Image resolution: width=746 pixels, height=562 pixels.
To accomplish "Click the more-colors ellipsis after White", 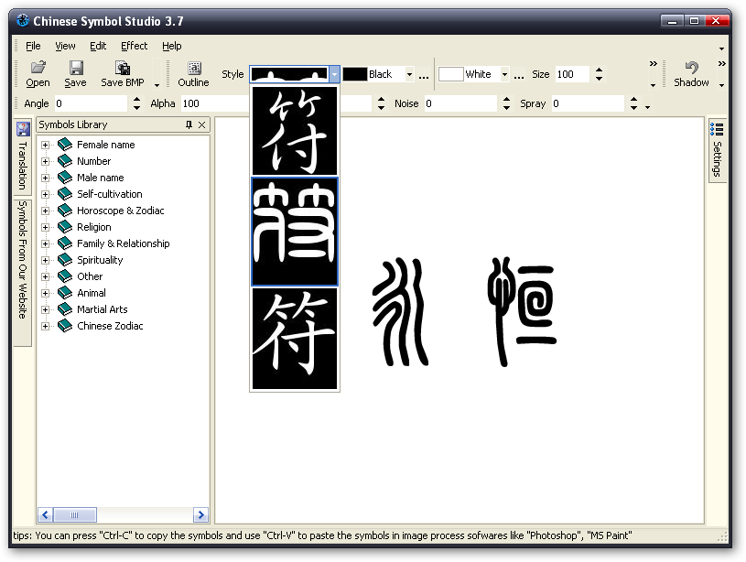I will coord(519,76).
